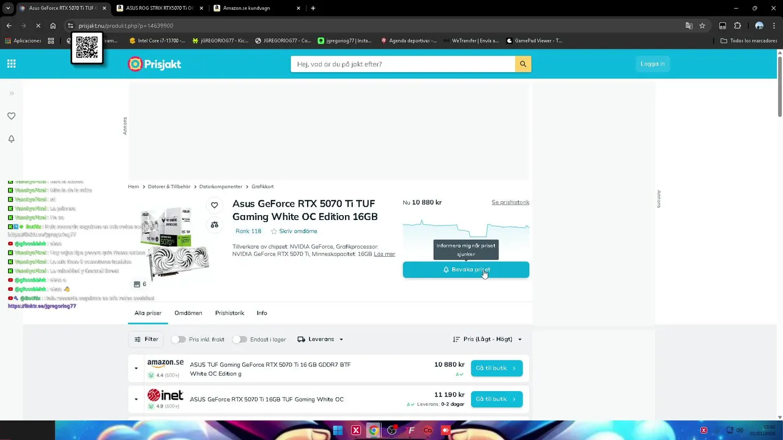Click the Chrome address bar
The height and width of the screenshot is (440, 783).
coord(373,26)
